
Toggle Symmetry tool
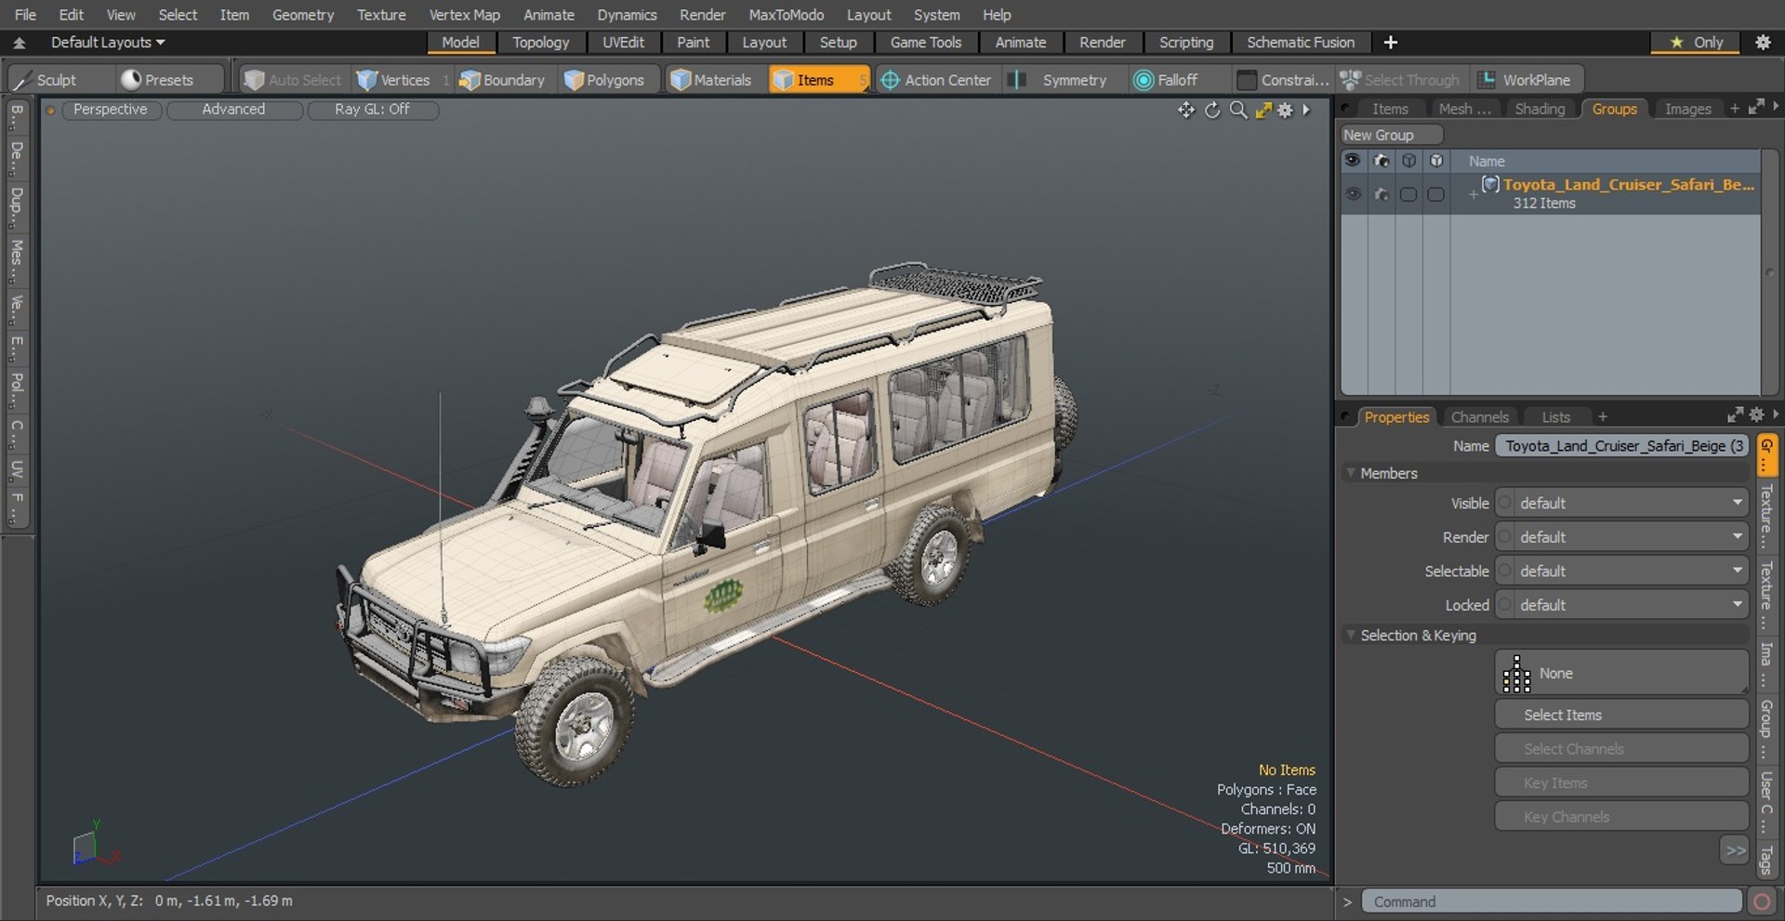1063,80
